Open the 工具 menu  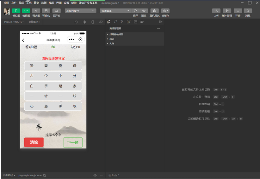coord(29,3)
